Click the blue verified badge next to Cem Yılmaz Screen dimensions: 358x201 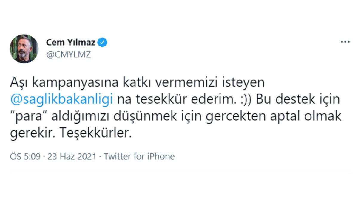(x=103, y=42)
